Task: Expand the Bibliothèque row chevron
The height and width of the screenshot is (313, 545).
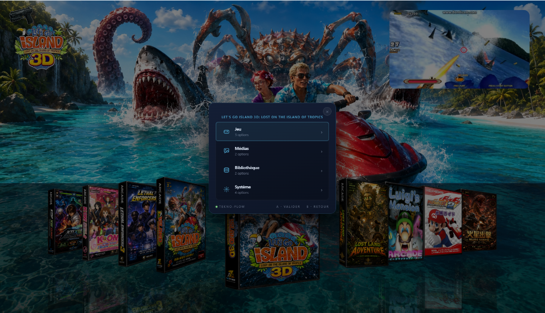Action: (321, 171)
